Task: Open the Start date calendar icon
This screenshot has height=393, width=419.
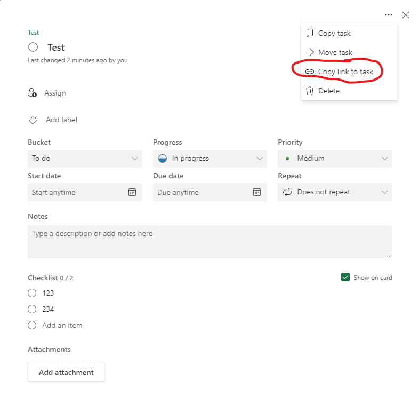Action: coord(132,192)
